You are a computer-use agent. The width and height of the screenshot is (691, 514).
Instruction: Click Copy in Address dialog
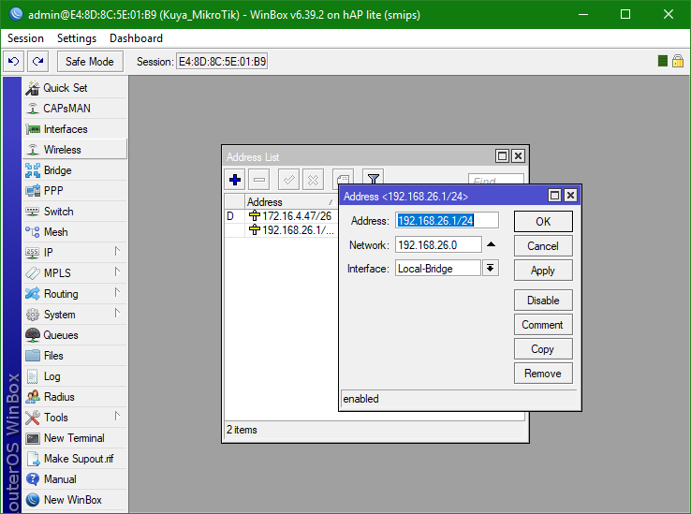(x=543, y=348)
